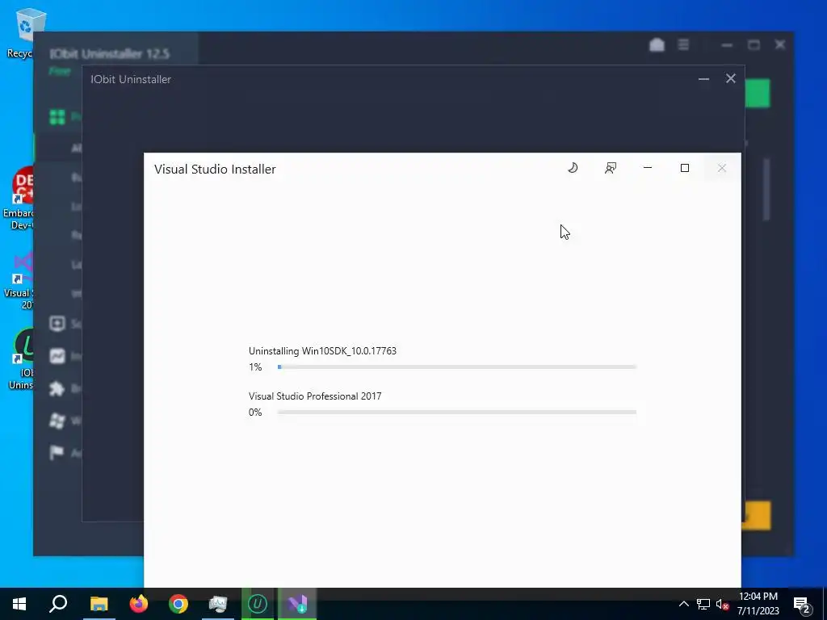Maximize the Visual Studio Installer window
The width and height of the screenshot is (827, 620).
685,168
